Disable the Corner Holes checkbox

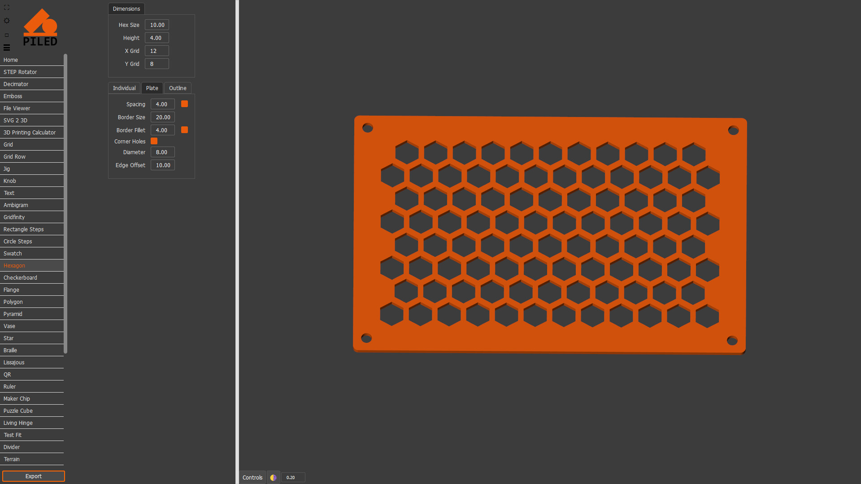coord(154,141)
